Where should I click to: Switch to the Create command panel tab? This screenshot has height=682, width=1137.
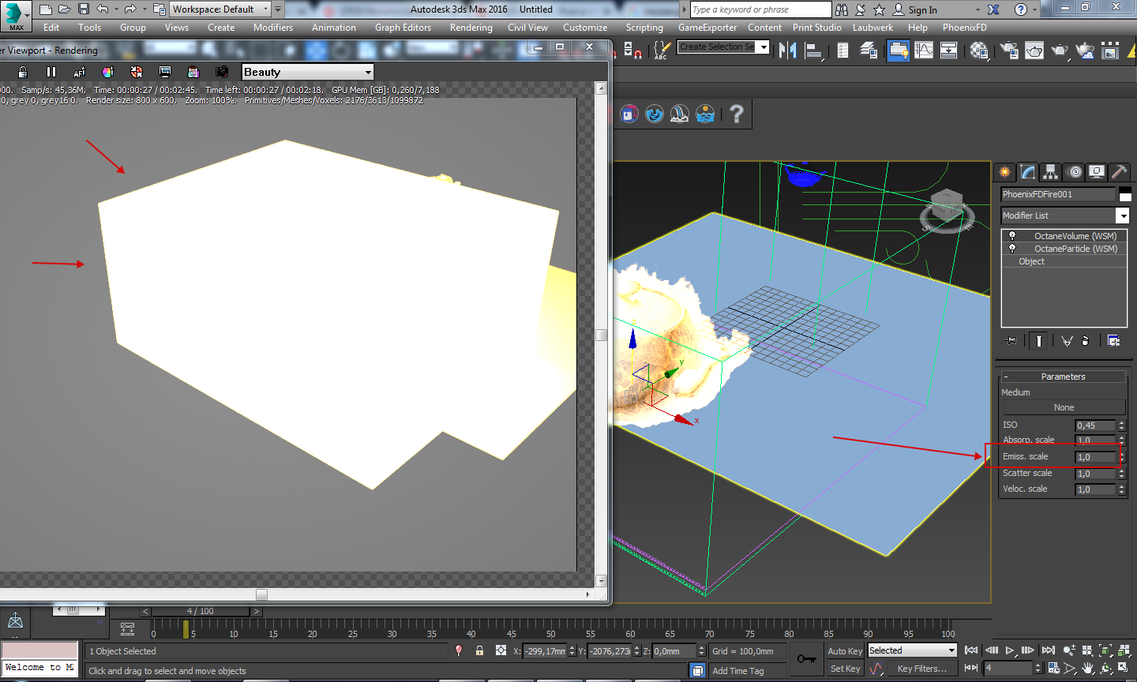tap(1004, 171)
